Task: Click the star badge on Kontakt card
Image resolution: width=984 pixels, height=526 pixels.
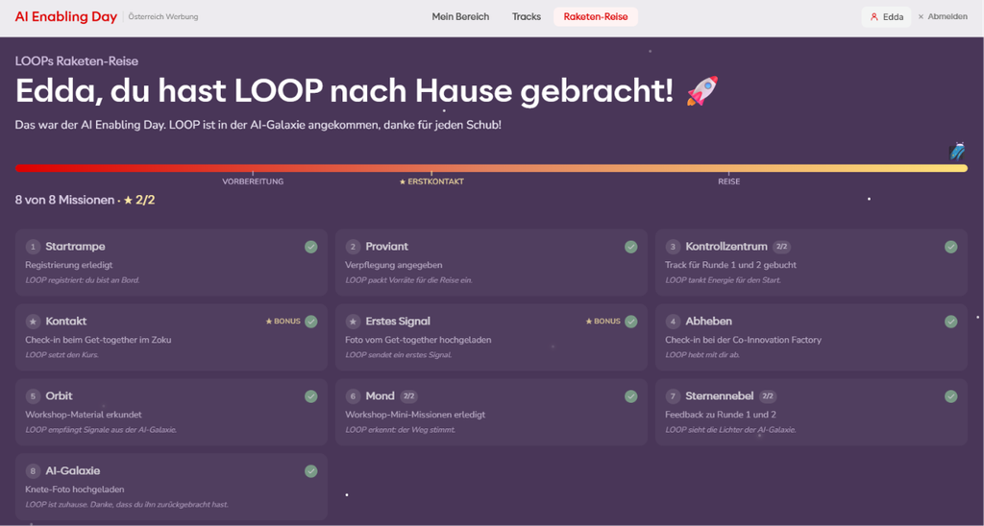Action: (33, 322)
